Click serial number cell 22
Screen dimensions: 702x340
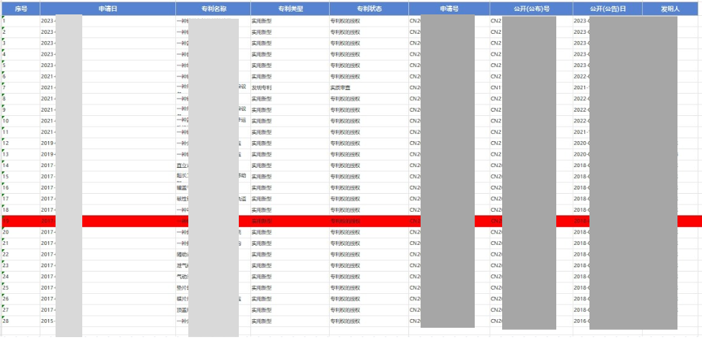tap(21, 254)
